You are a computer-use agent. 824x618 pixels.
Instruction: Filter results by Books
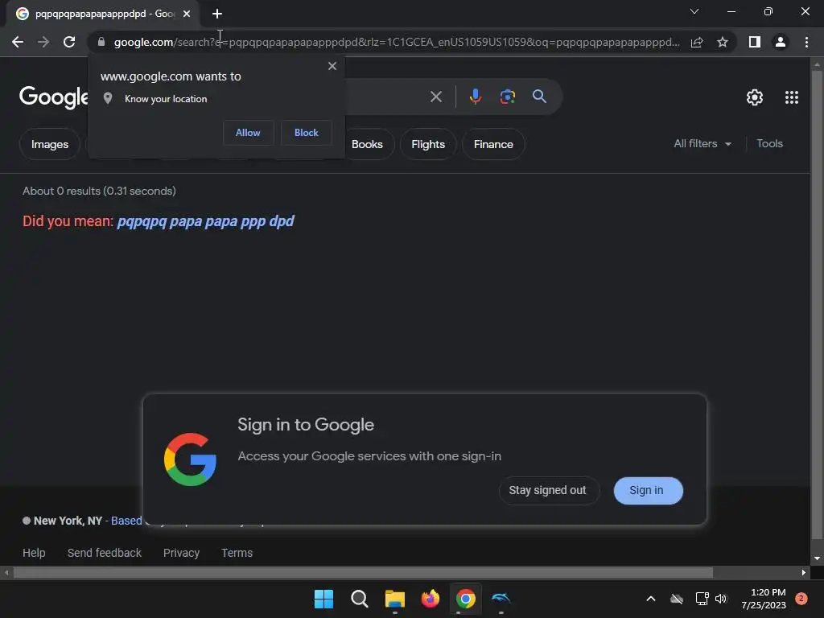click(x=367, y=144)
